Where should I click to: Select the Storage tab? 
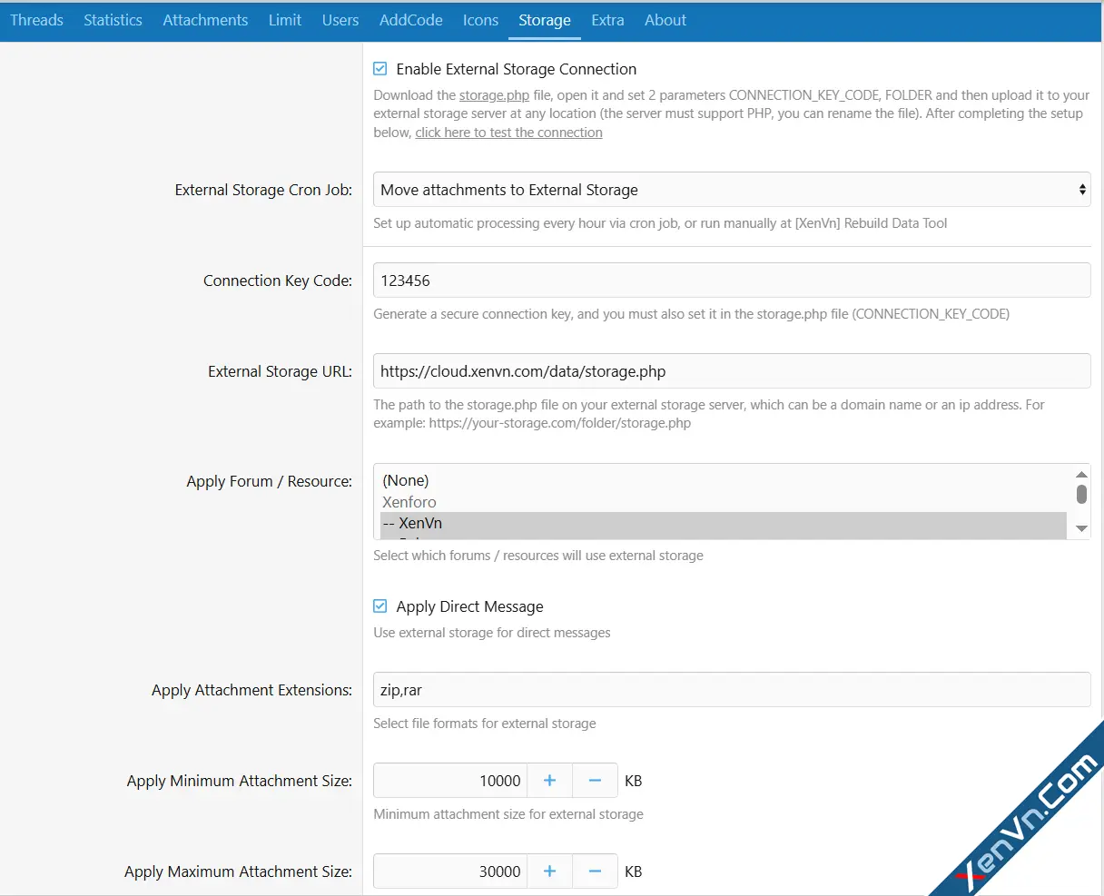pyautogui.click(x=545, y=20)
